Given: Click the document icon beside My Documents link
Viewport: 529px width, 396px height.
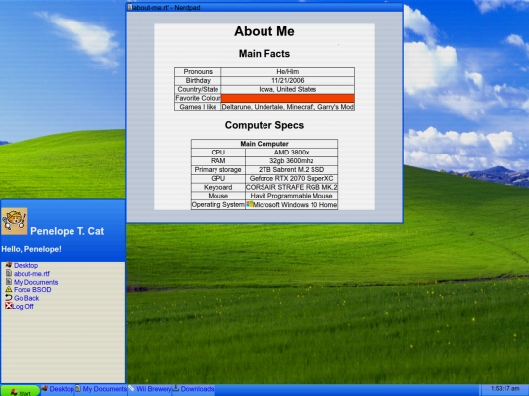Looking at the screenshot, I should 9,282.
